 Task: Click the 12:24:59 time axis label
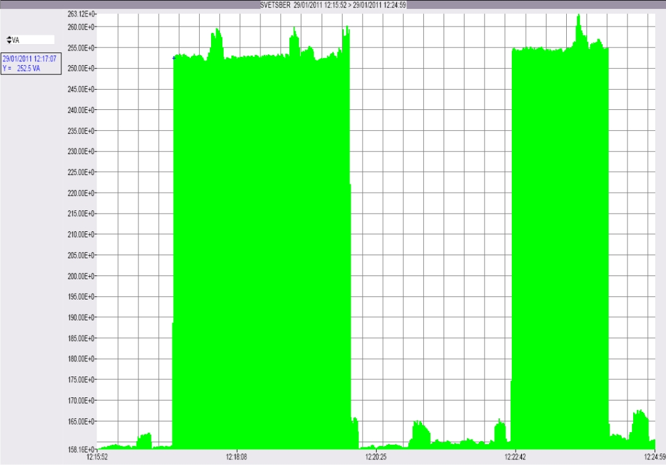pos(655,457)
